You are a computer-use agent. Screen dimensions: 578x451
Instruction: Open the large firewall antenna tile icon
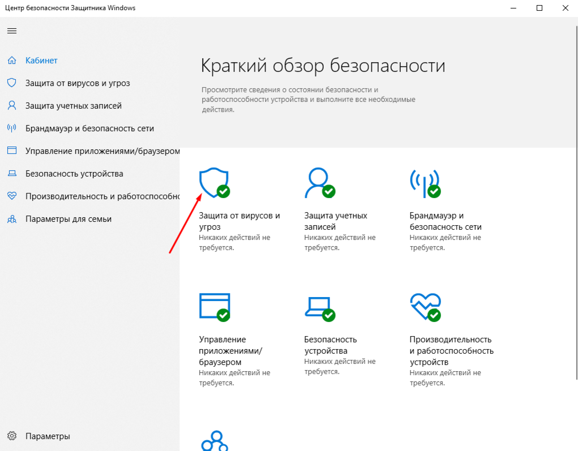pyautogui.click(x=425, y=183)
